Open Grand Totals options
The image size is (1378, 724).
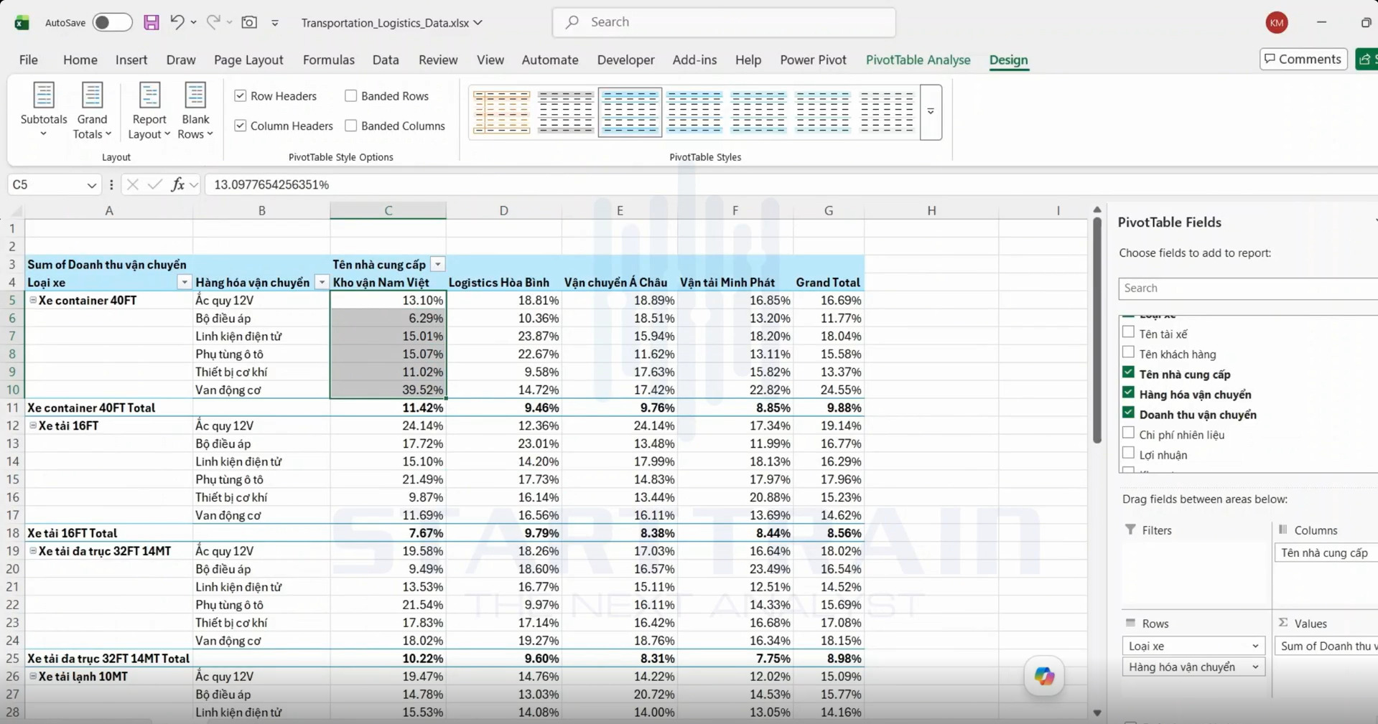[x=92, y=111]
